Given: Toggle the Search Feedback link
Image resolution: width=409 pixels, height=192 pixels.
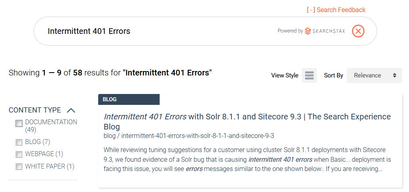Looking at the screenshot, I should pyautogui.click(x=336, y=10).
